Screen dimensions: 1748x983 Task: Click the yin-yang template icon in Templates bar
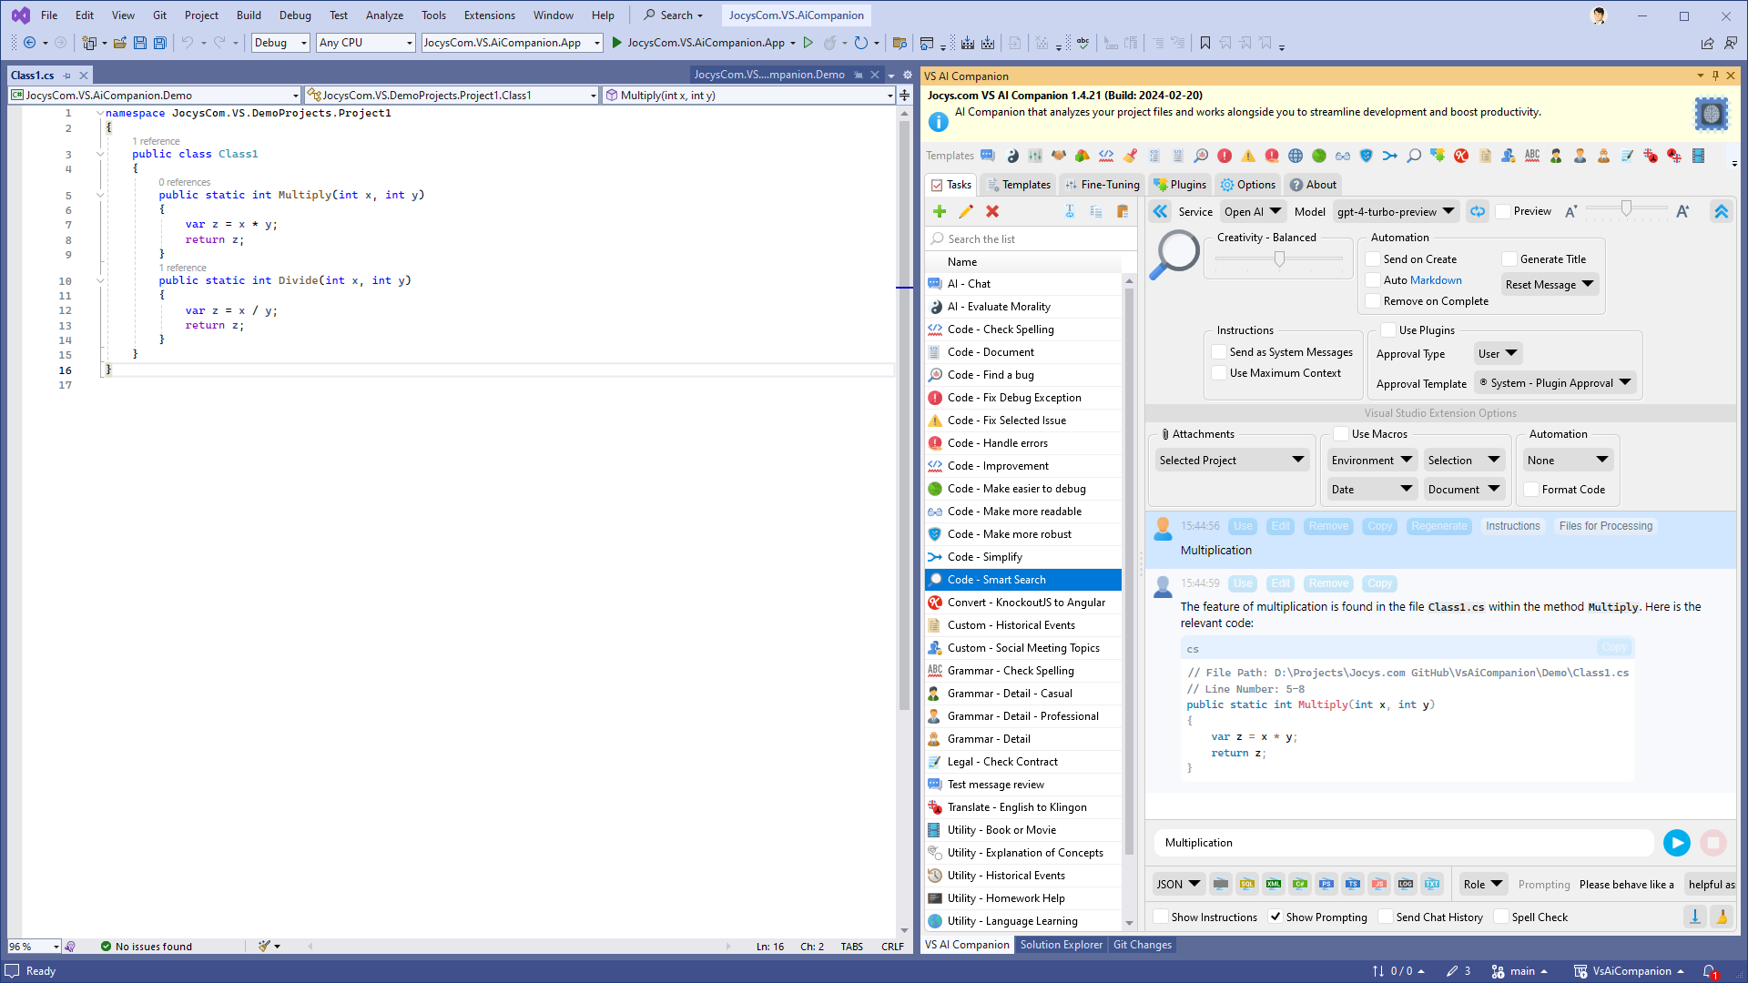1012,156
